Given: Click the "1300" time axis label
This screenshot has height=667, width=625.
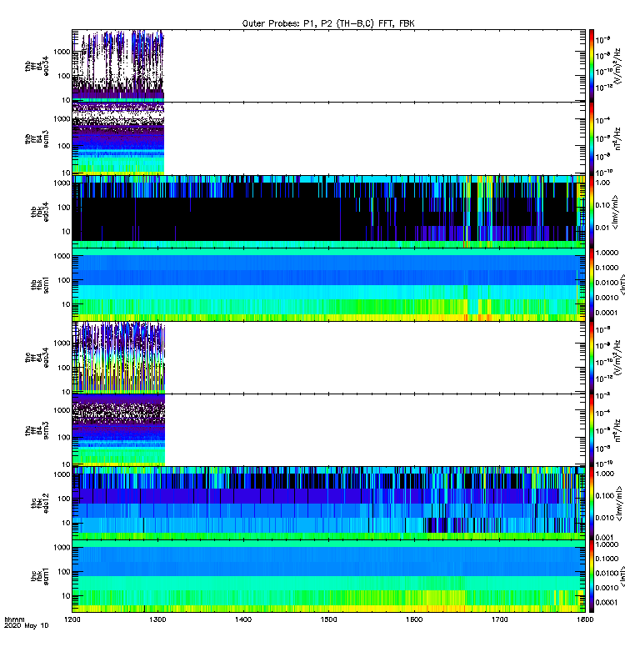Looking at the screenshot, I should tap(157, 619).
